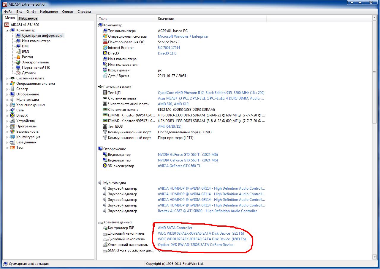Open the Сервис menu

click(x=68, y=12)
